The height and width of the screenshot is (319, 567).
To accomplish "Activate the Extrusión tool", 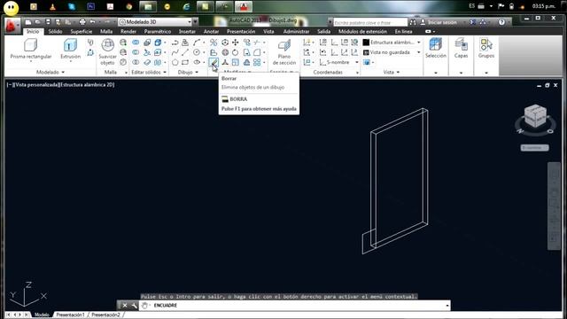I will [x=70, y=49].
